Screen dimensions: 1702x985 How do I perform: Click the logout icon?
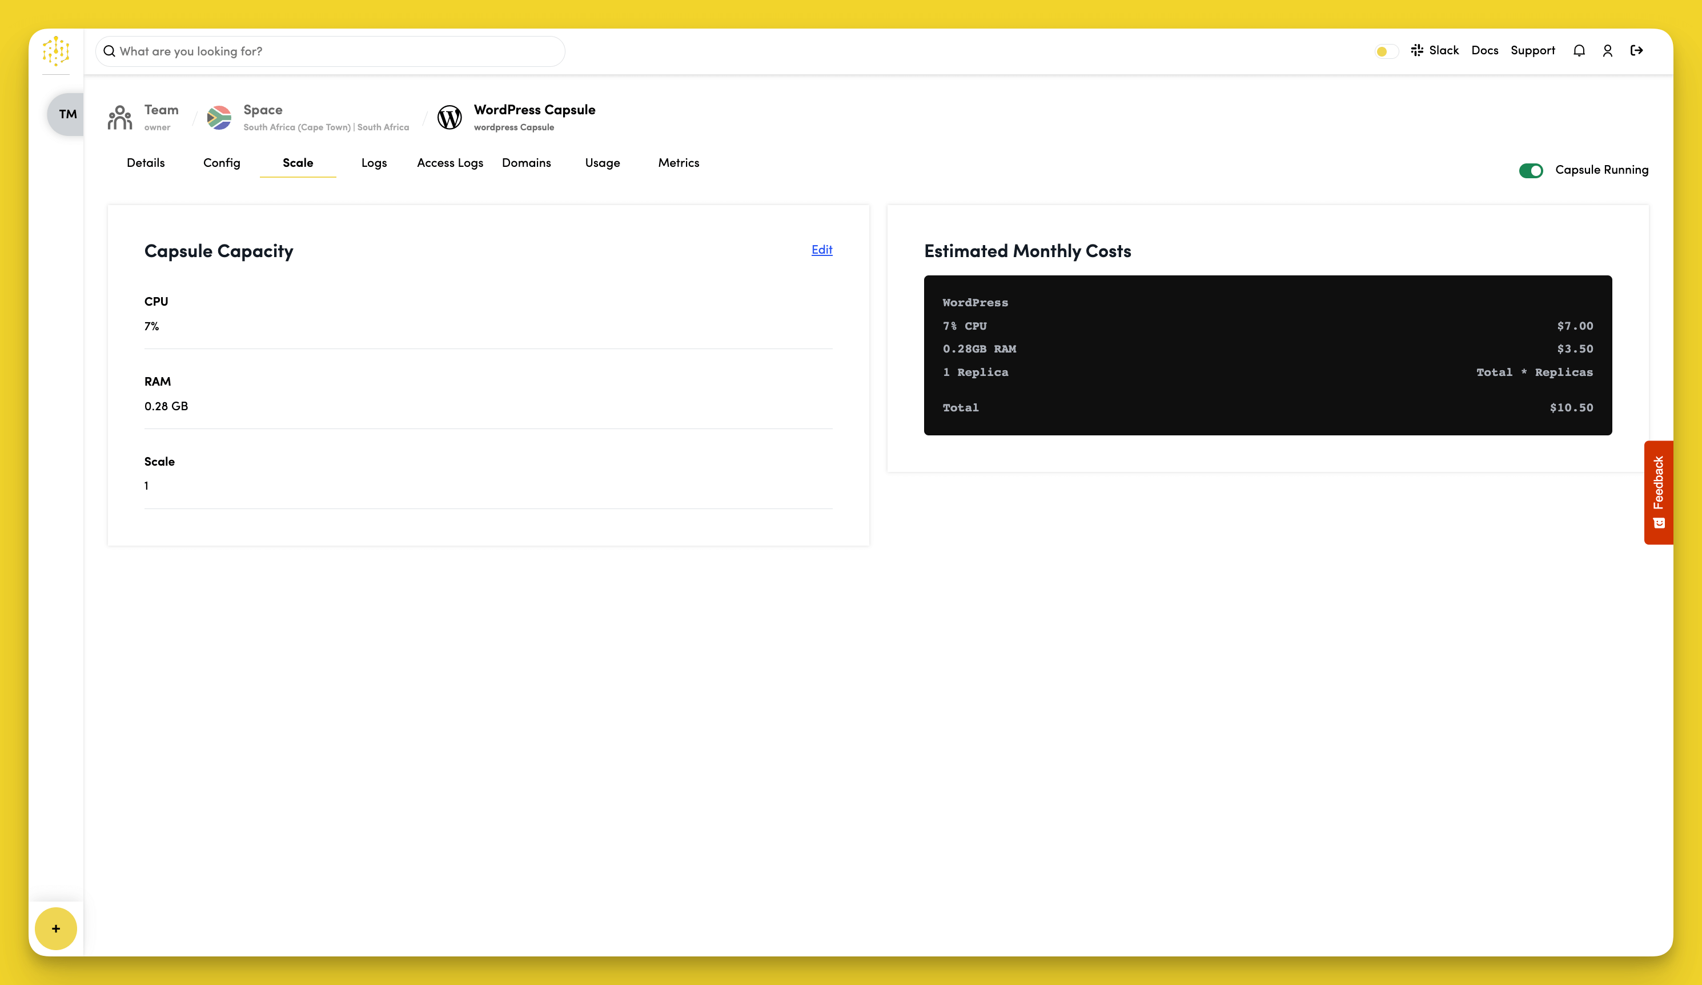coord(1636,51)
